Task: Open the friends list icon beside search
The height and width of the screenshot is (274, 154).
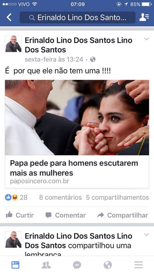Action: (x=144, y=17)
